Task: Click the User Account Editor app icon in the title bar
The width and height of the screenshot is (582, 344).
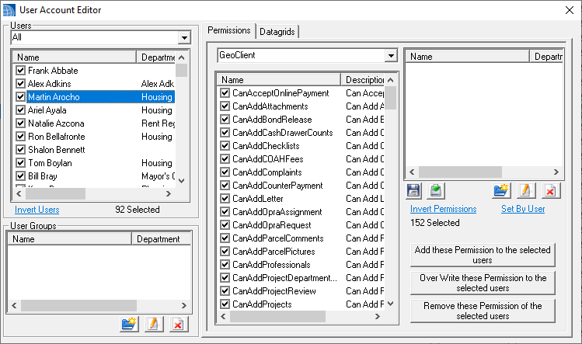Action: pyautogui.click(x=9, y=10)
